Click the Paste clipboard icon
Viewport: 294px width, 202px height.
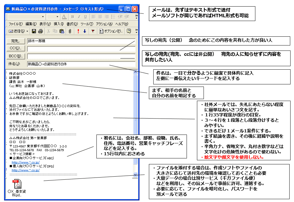(x=62, y=31)
